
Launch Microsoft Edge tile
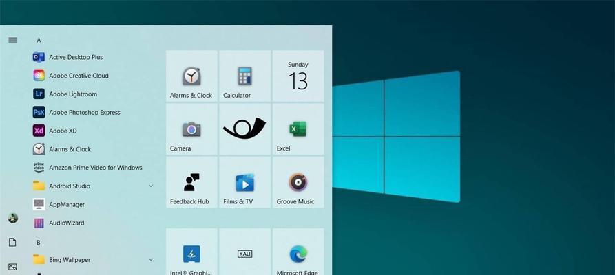298,252
